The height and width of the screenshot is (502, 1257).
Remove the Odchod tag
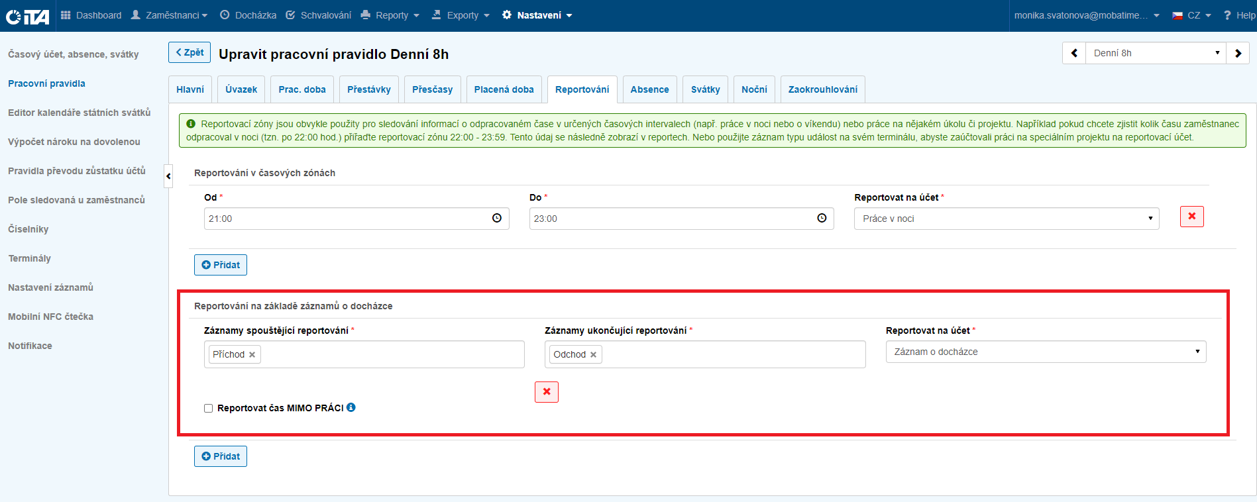click(593, 355)
